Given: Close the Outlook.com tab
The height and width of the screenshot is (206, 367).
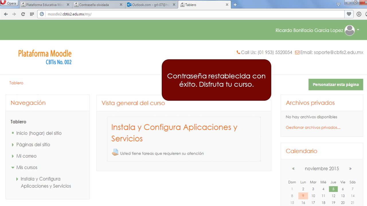Looking at the screenshot, I should point(174,5).
